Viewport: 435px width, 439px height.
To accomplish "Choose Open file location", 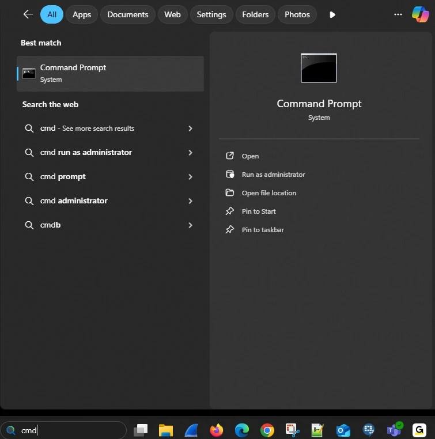I will click(x=268, y=193).
